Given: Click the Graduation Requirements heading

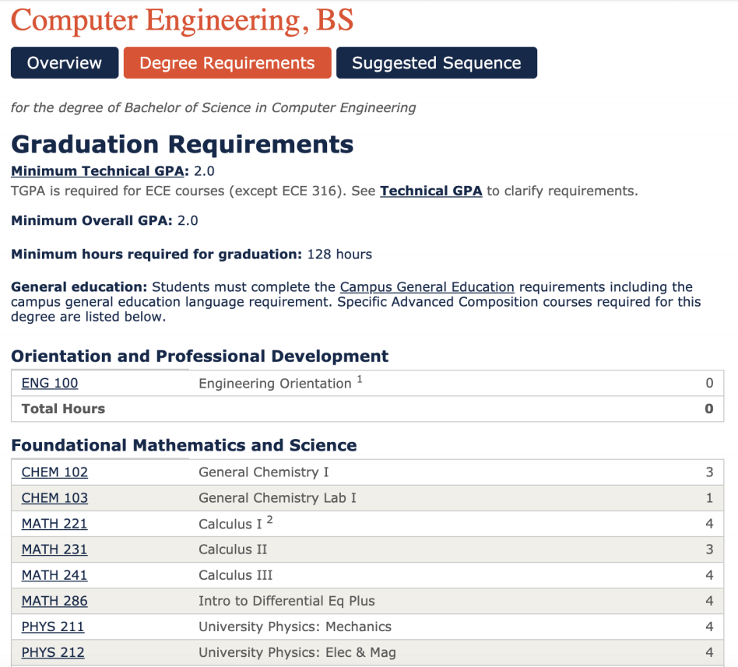Looking at the screenshot, I should pos(181,144).
